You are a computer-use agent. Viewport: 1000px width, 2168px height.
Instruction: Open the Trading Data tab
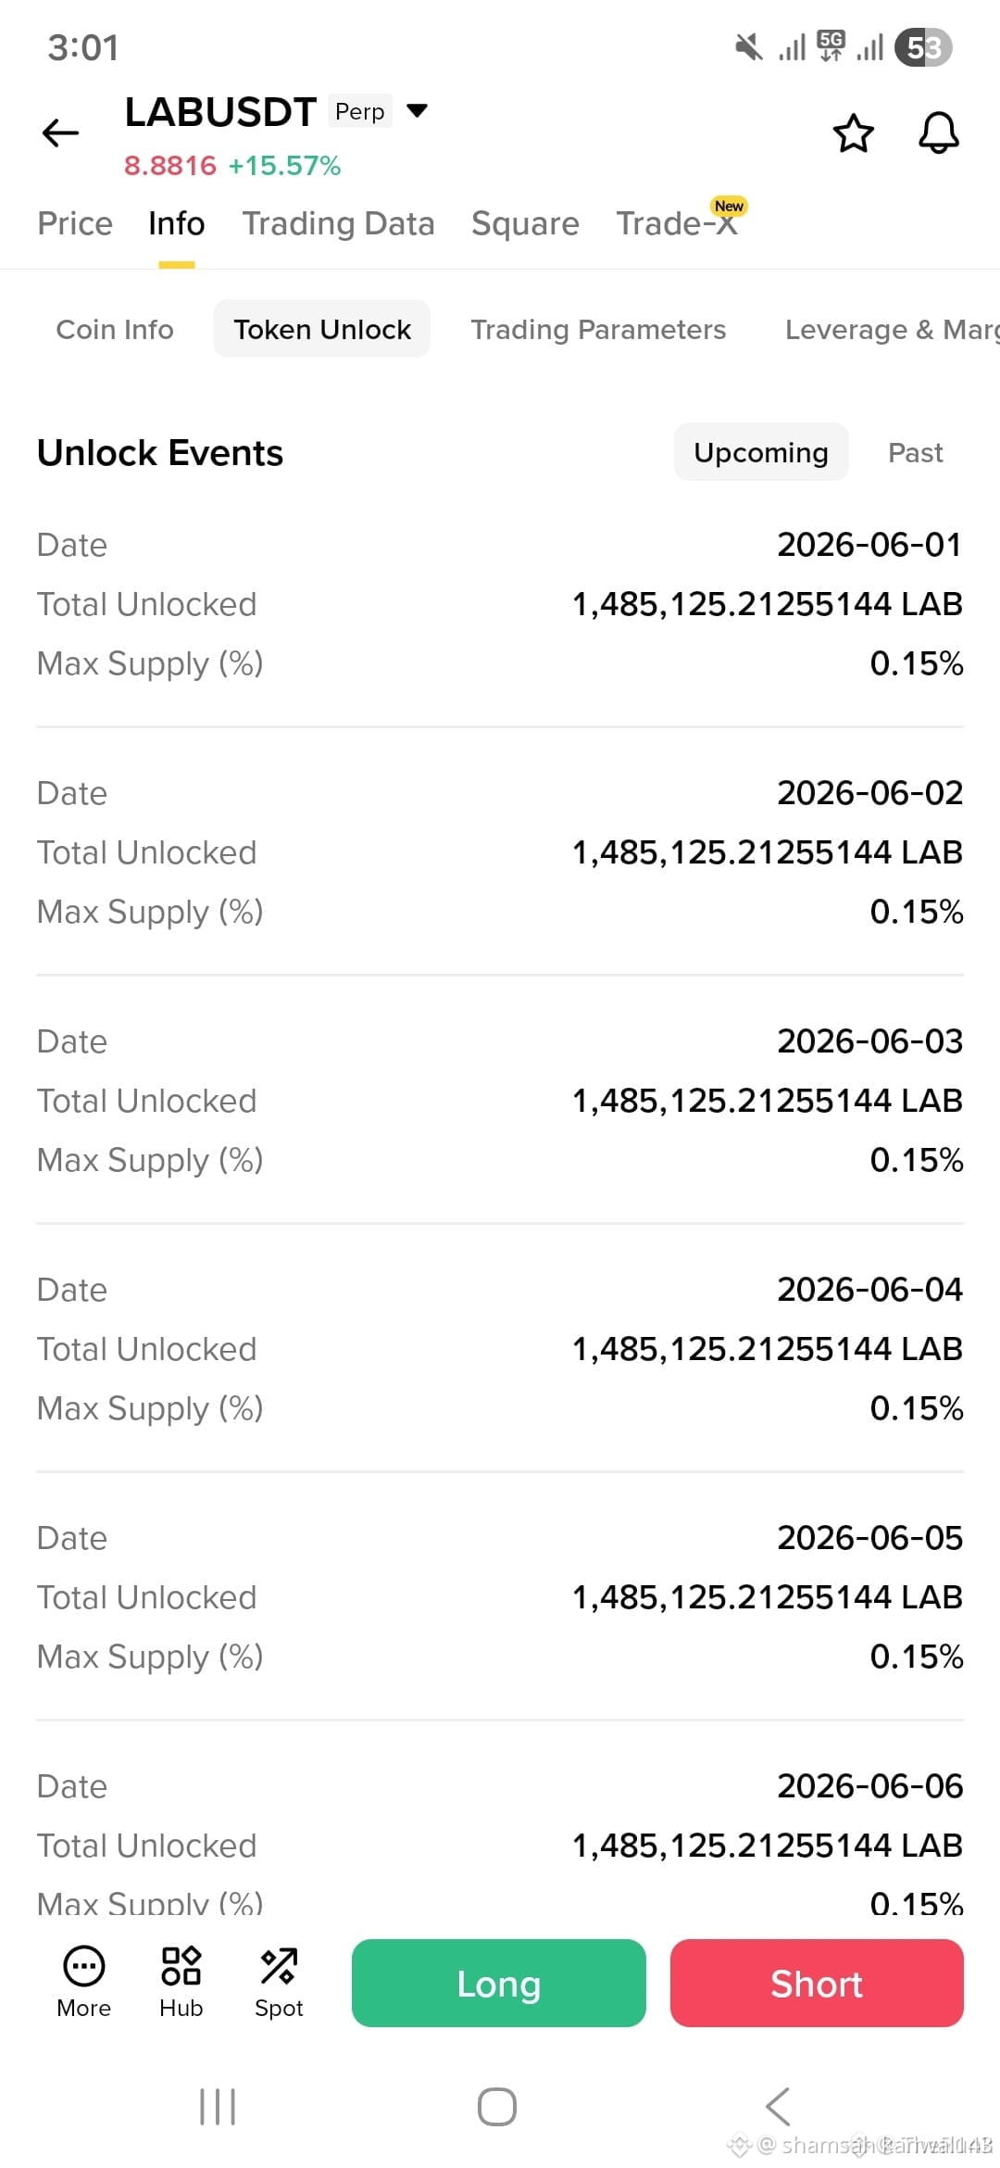pos(338,223)
